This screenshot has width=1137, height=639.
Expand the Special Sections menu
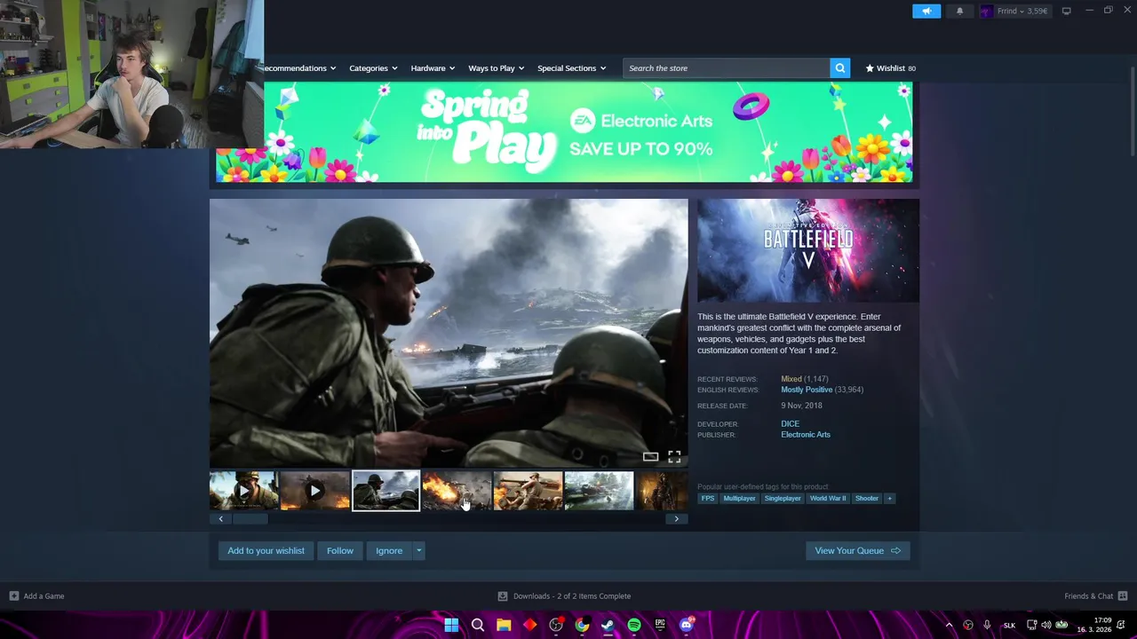[571, 68]
